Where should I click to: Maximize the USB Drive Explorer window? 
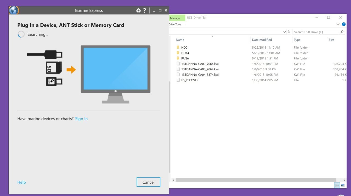pyautogui.click(x=328, y=18)
